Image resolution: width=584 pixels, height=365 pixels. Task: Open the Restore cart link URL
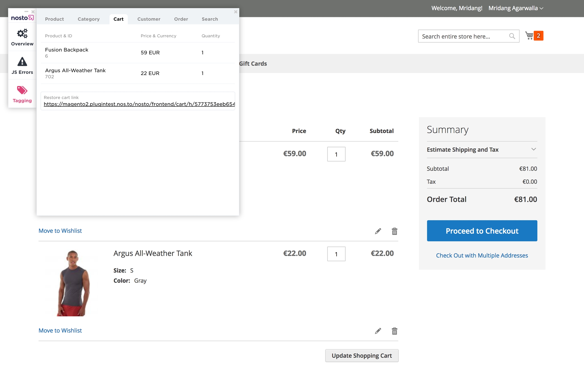coord(139,104)
